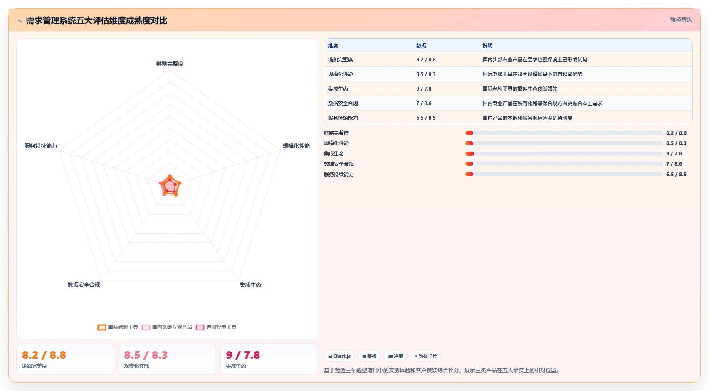
Task: Click the 8.2 / 8.8 value beside its progress bar
Action: pyautogui.click(x=676, y=133)
